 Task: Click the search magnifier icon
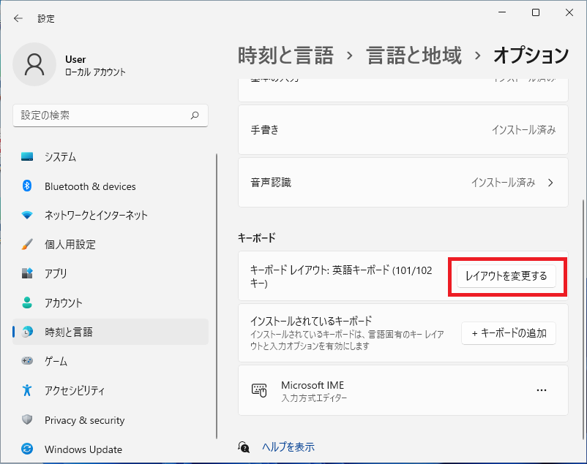195,115
